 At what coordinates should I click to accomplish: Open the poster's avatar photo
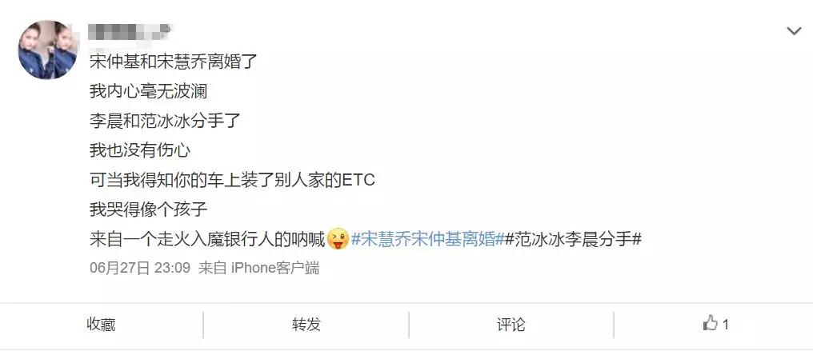tap(48, 50)
